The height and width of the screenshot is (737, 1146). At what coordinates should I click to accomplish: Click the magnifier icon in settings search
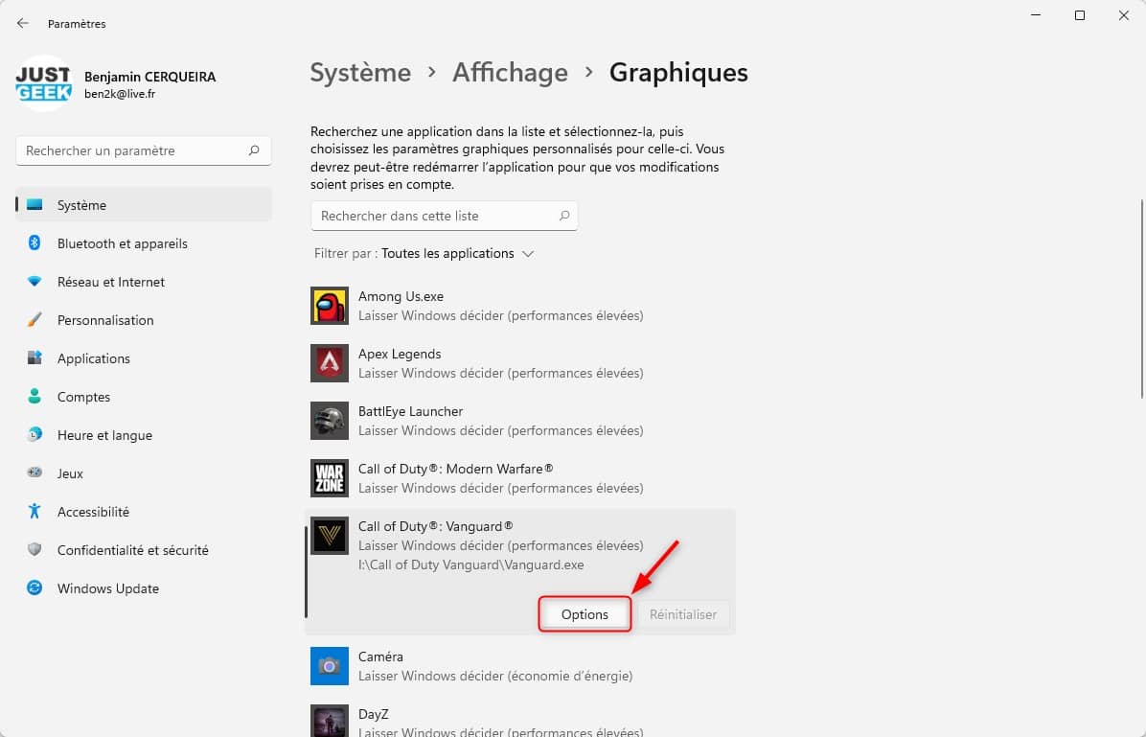254,150
